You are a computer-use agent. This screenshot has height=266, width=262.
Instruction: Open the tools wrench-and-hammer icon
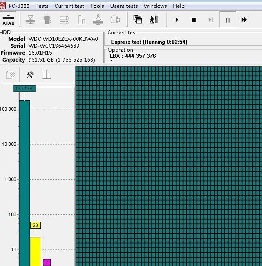(x=30, y=75)
